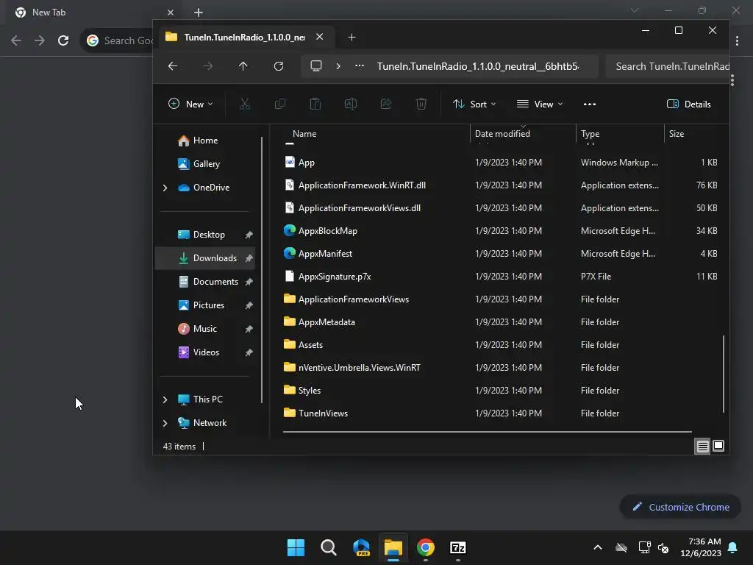This screenshot has height=565, width=753.
Task: Expand the Network tree node
Action: 165,423
